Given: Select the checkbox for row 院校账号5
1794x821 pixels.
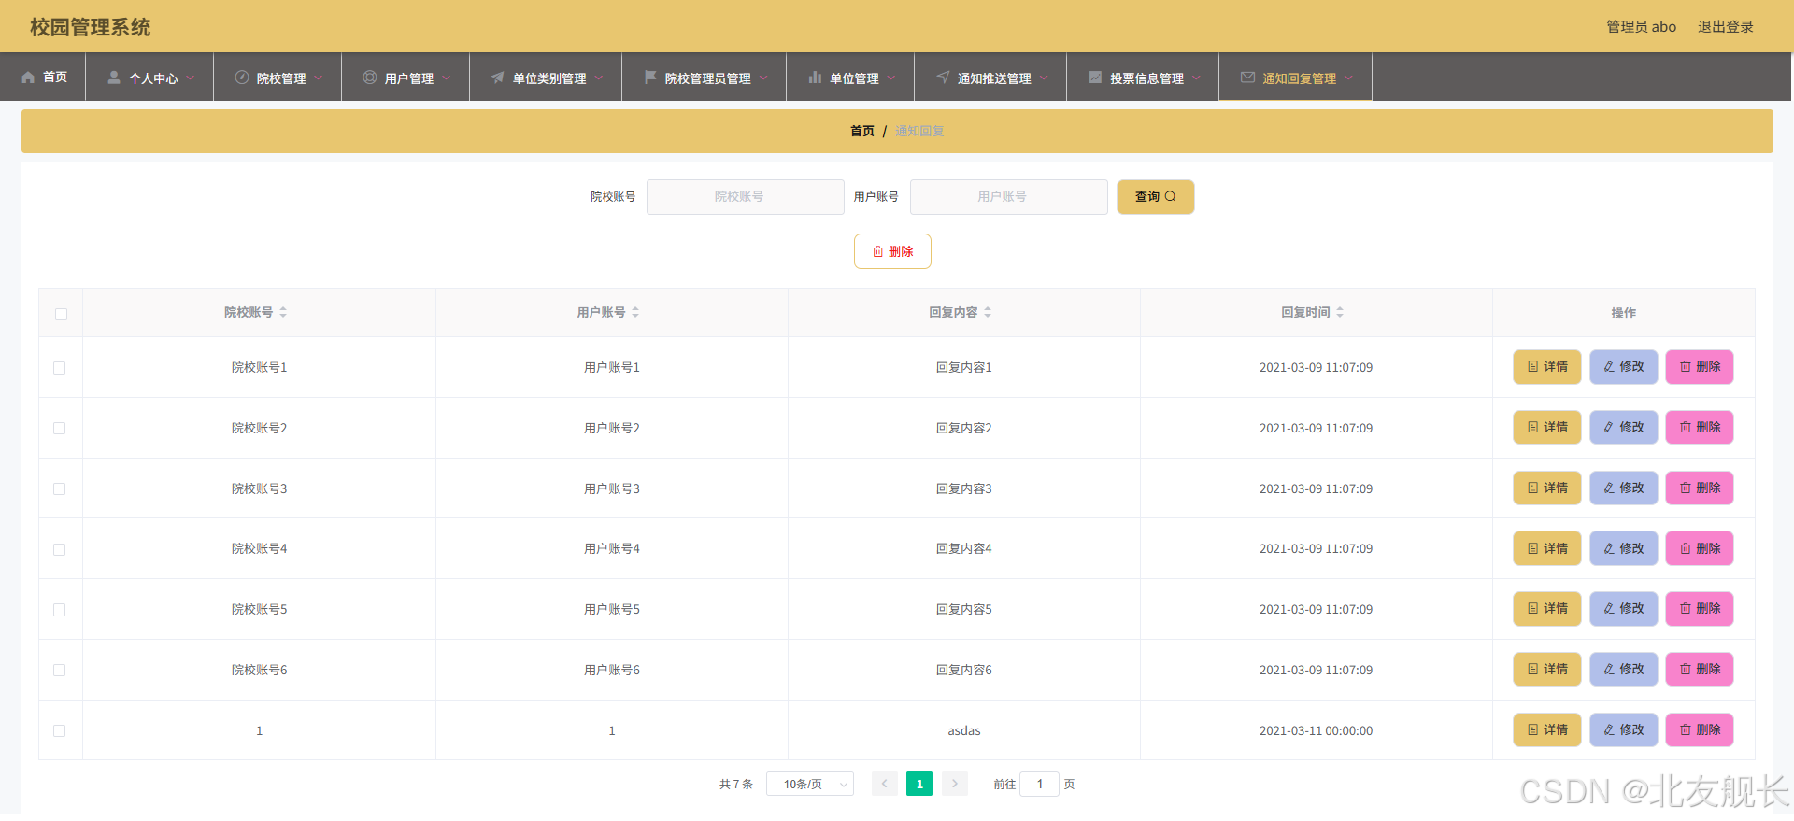Looking at the screenshot, I should coord(60,610).
